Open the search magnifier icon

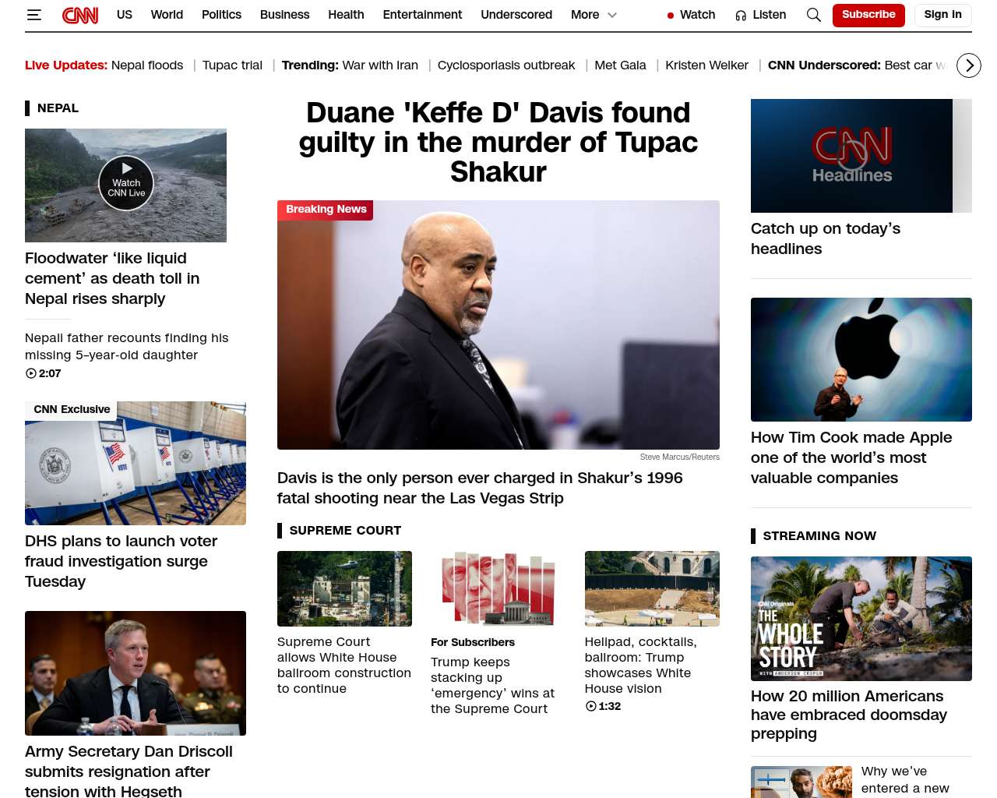point(814,15)
